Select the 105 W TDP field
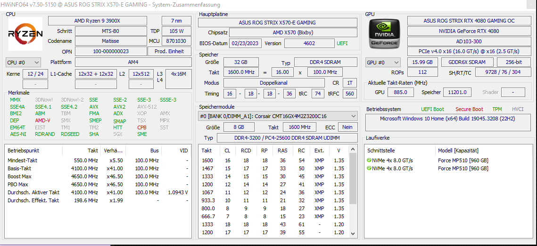537x246 pixels. click(x=176, y=31)
